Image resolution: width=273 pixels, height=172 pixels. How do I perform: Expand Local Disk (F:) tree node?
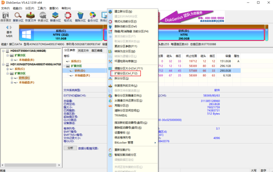[12, 82]
